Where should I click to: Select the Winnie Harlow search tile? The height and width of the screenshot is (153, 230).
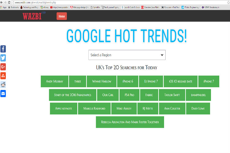pyautogui.click(x=102, y=81)
